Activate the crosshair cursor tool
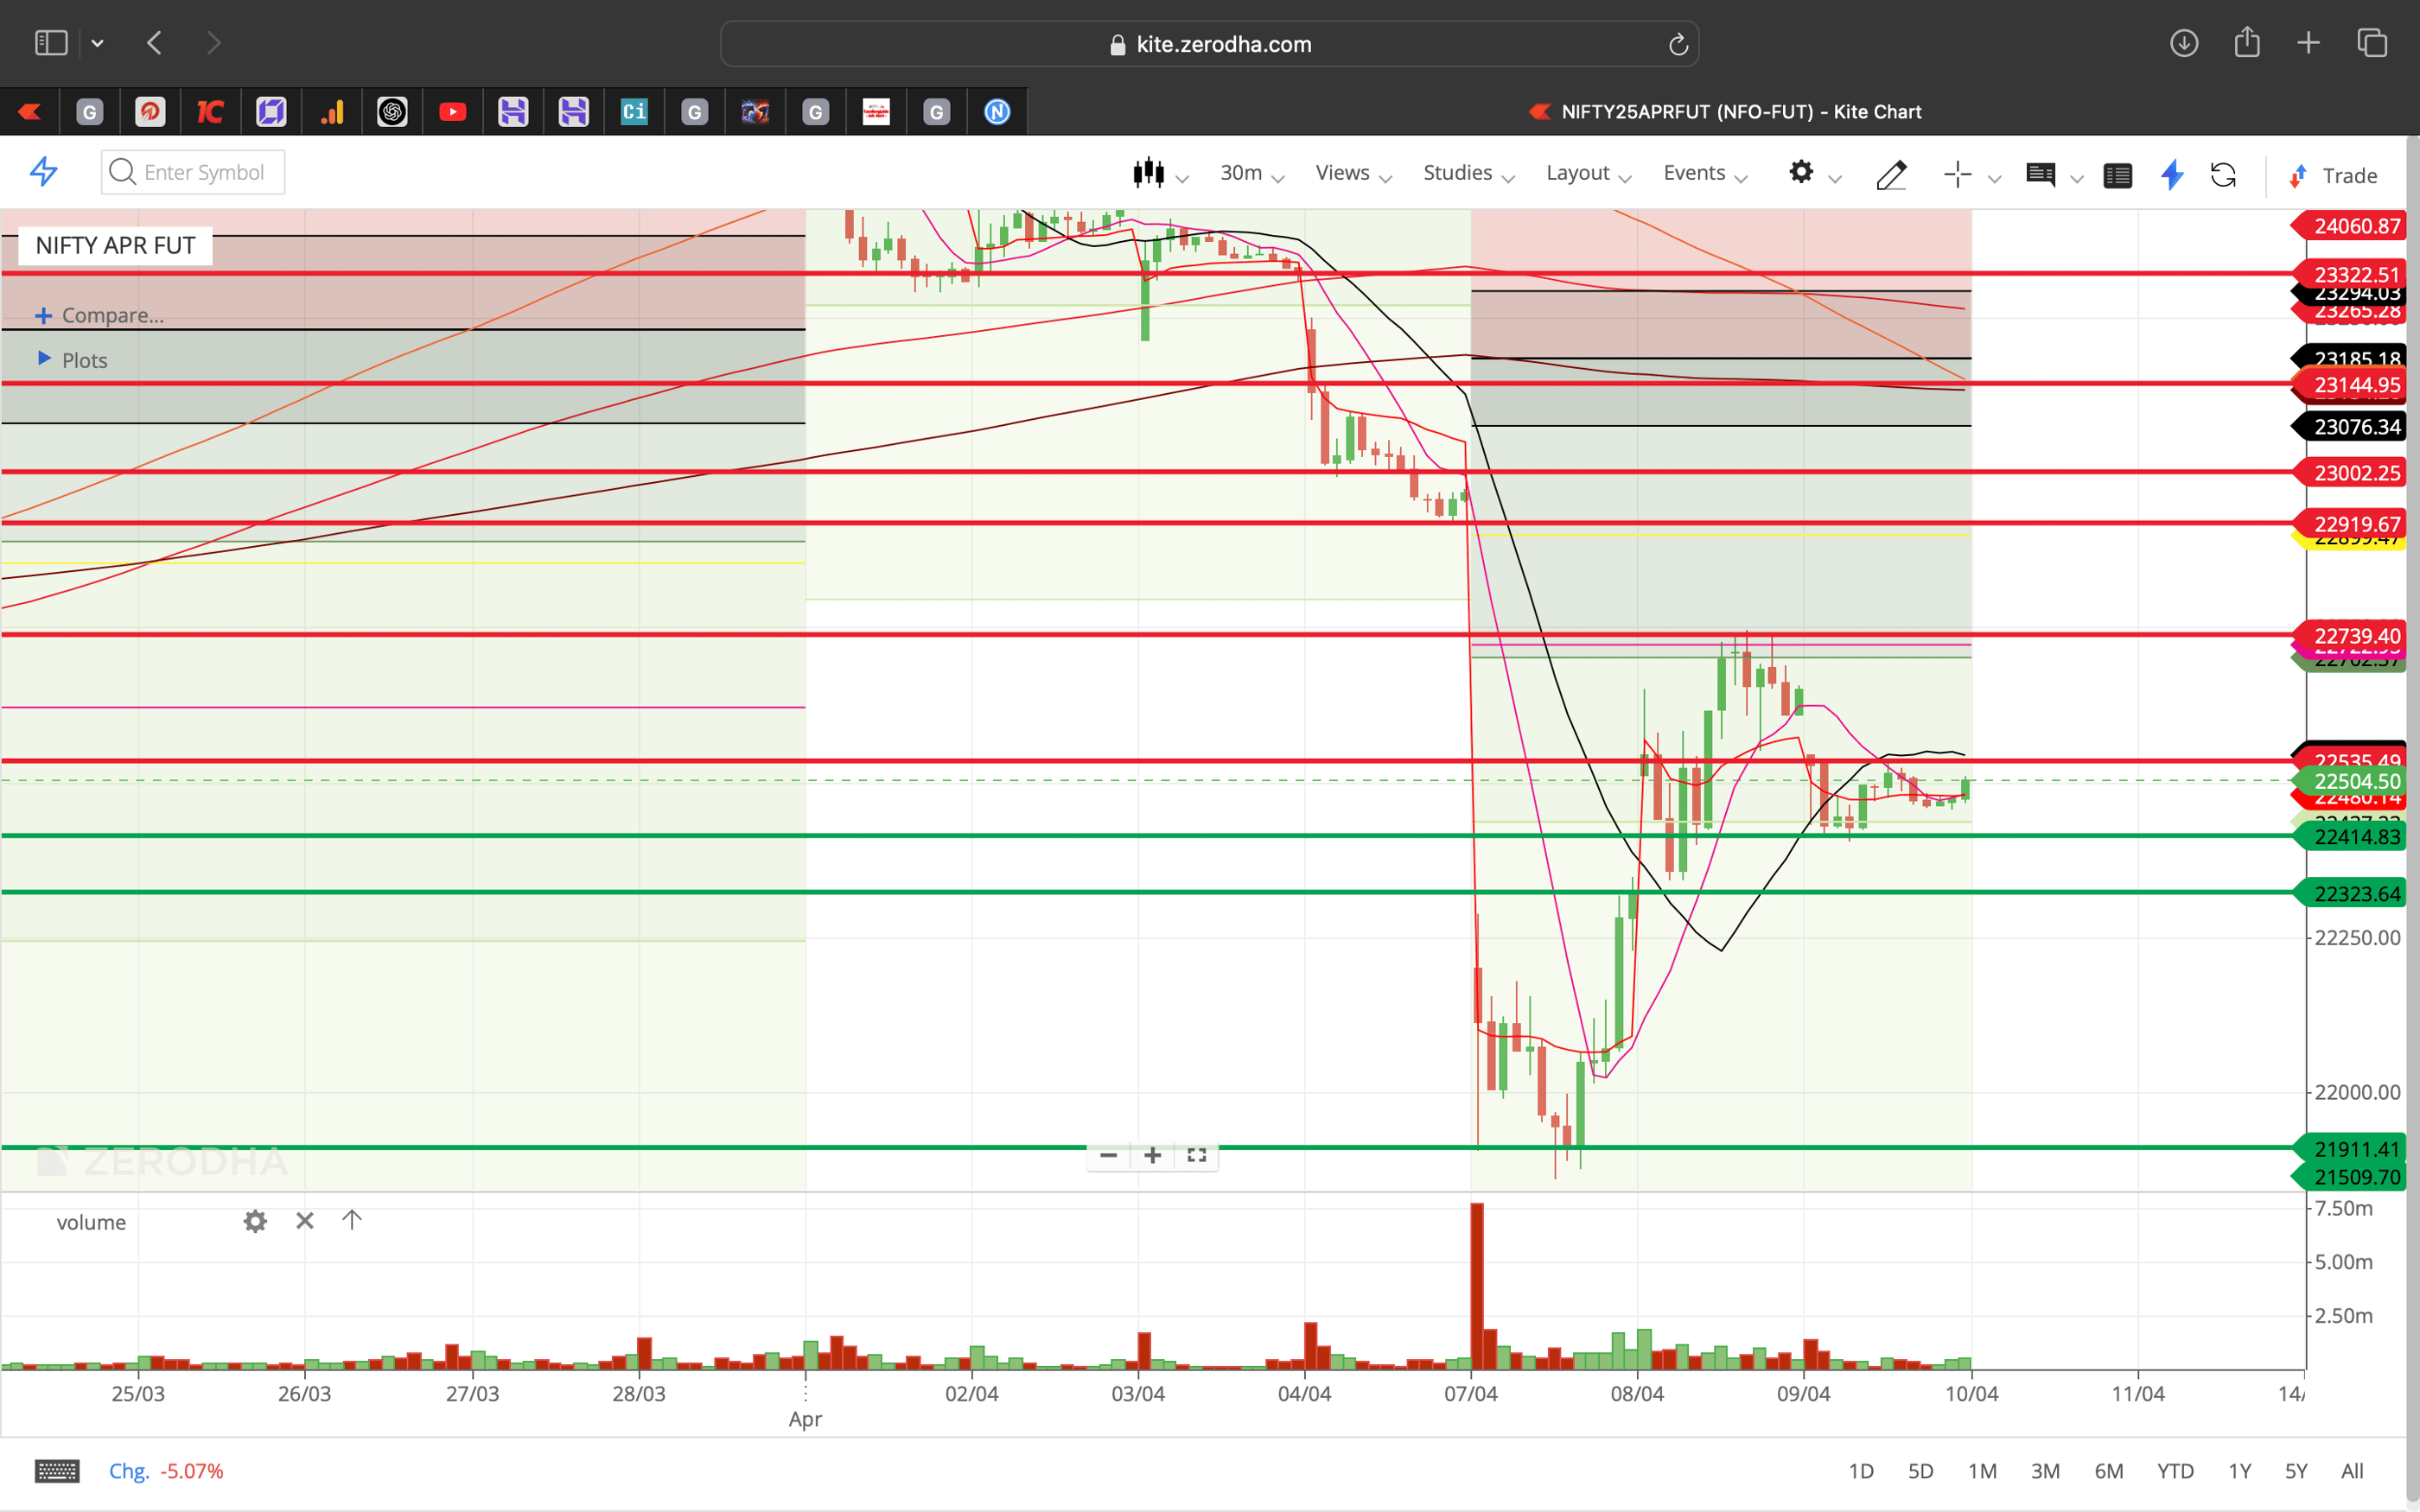2420x1512 pixels. coord(1956,175)
